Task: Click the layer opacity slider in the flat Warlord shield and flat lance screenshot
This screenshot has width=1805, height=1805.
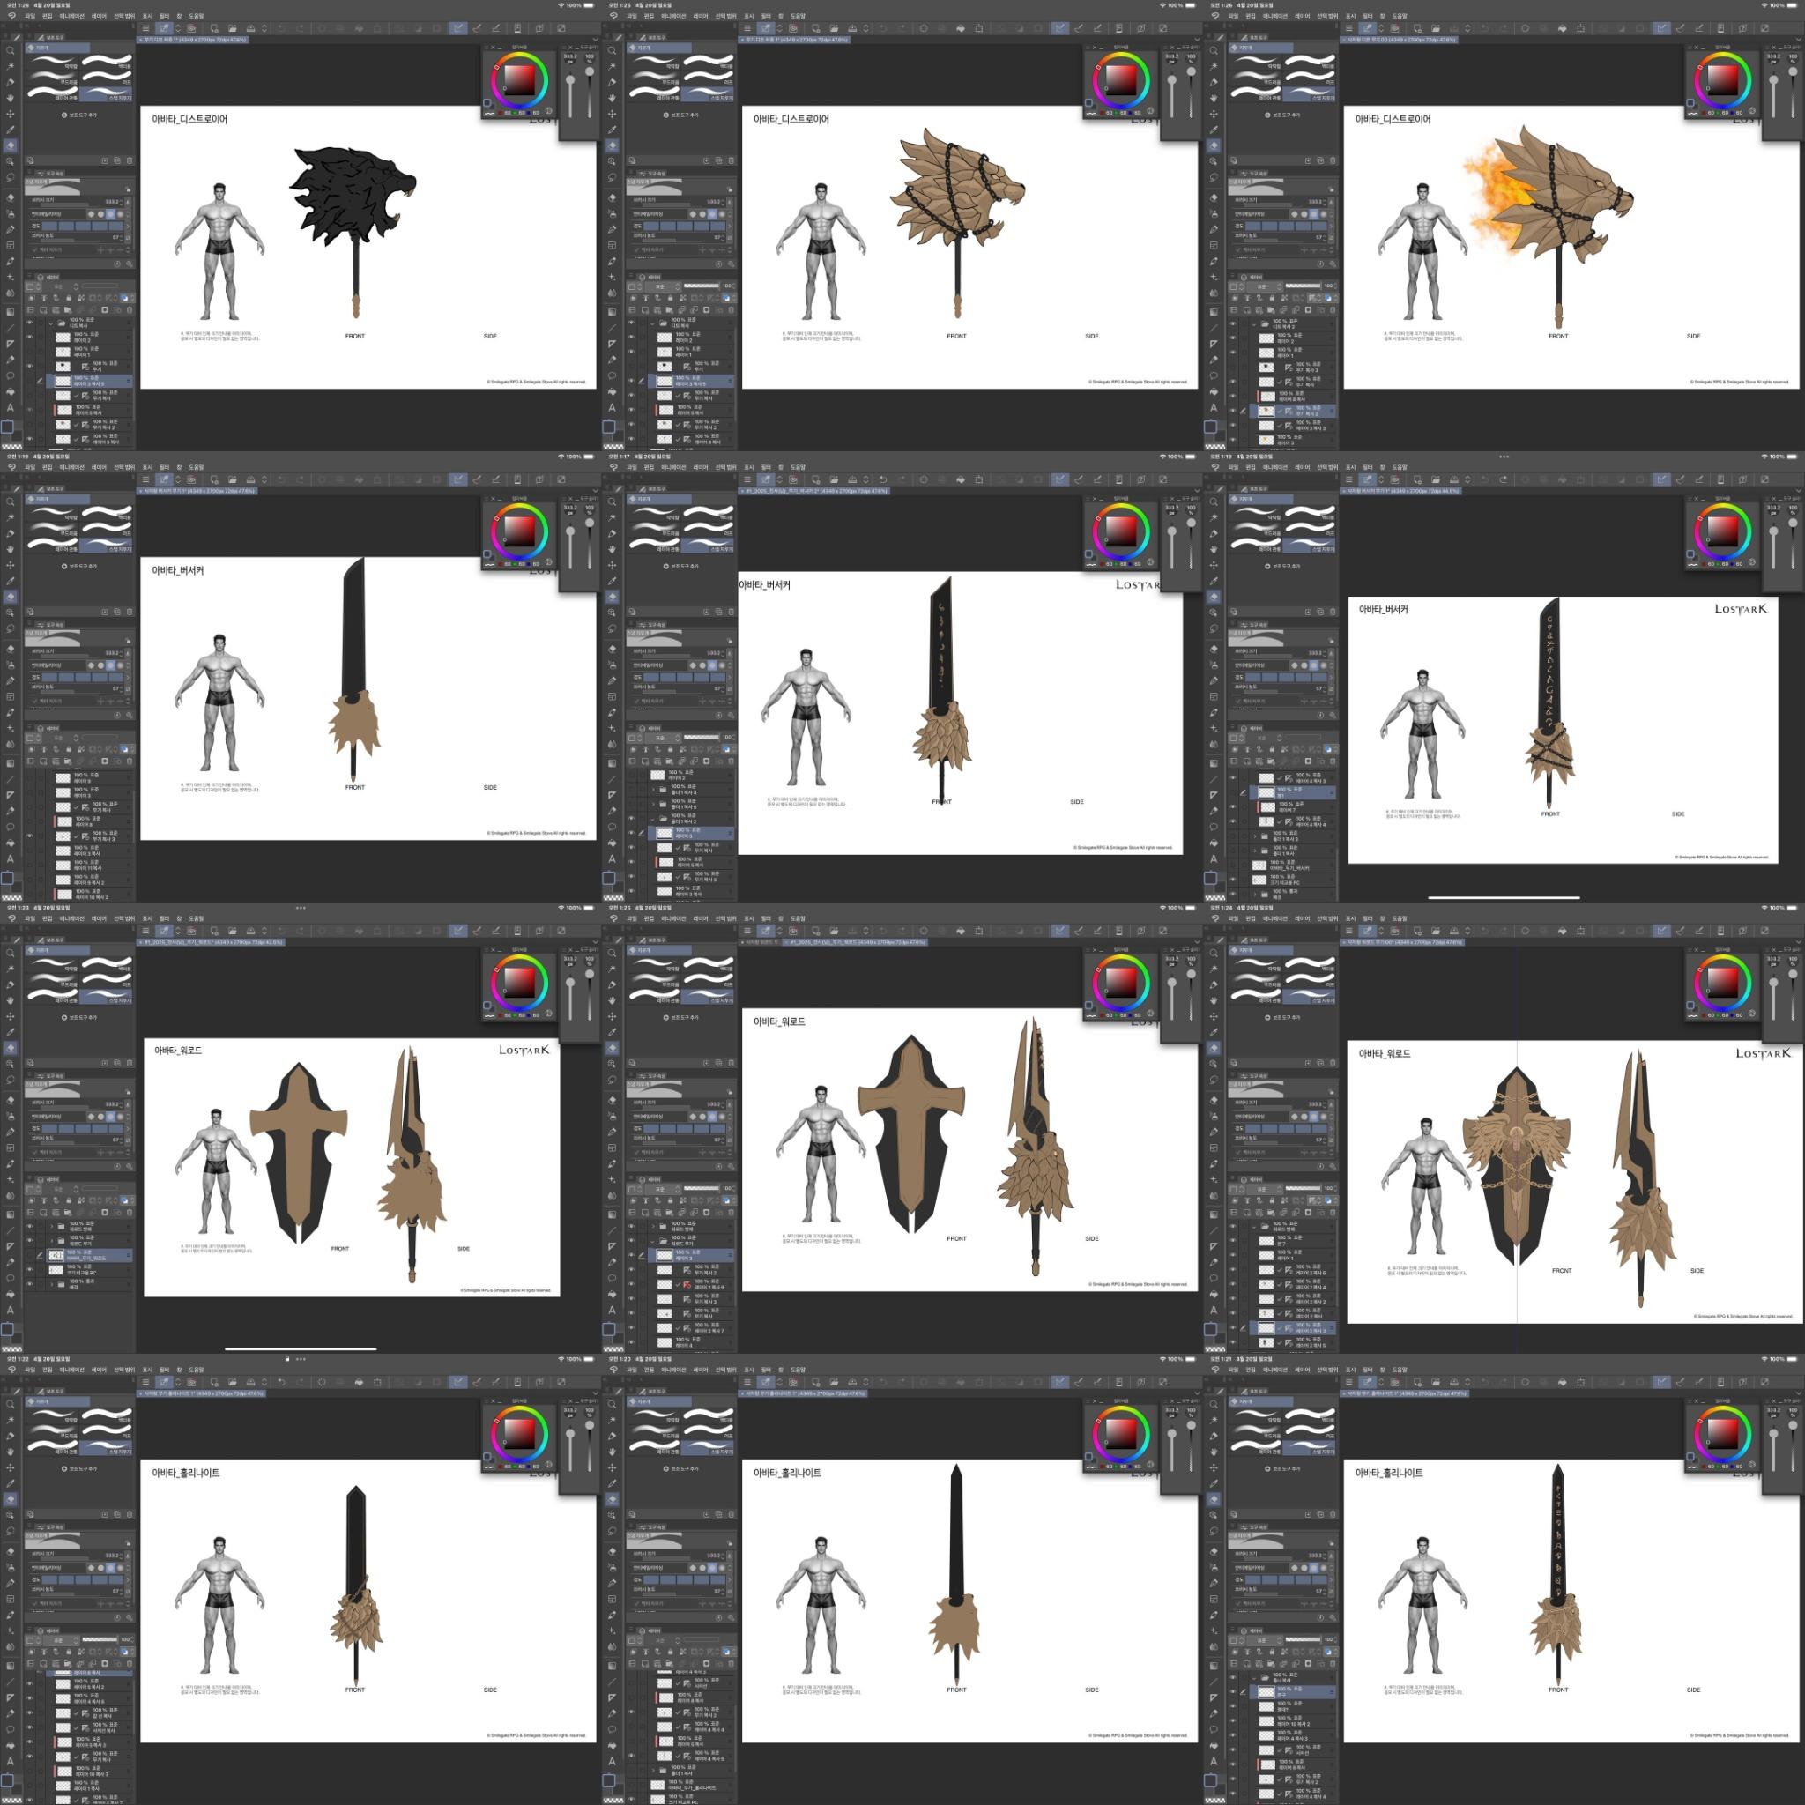Action: [x=100, y=1188]
